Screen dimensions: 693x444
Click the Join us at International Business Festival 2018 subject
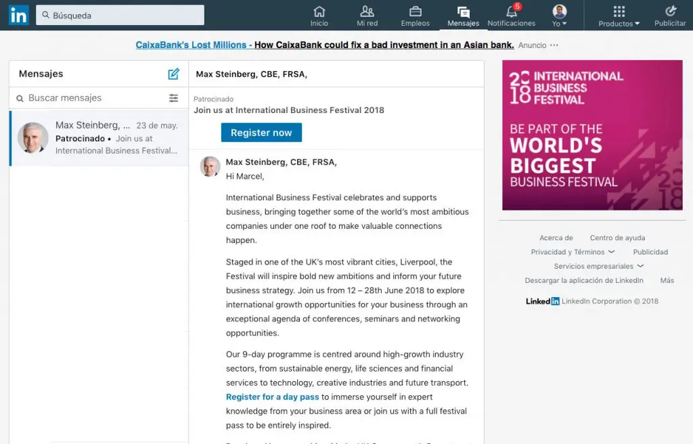pos(288,110)
